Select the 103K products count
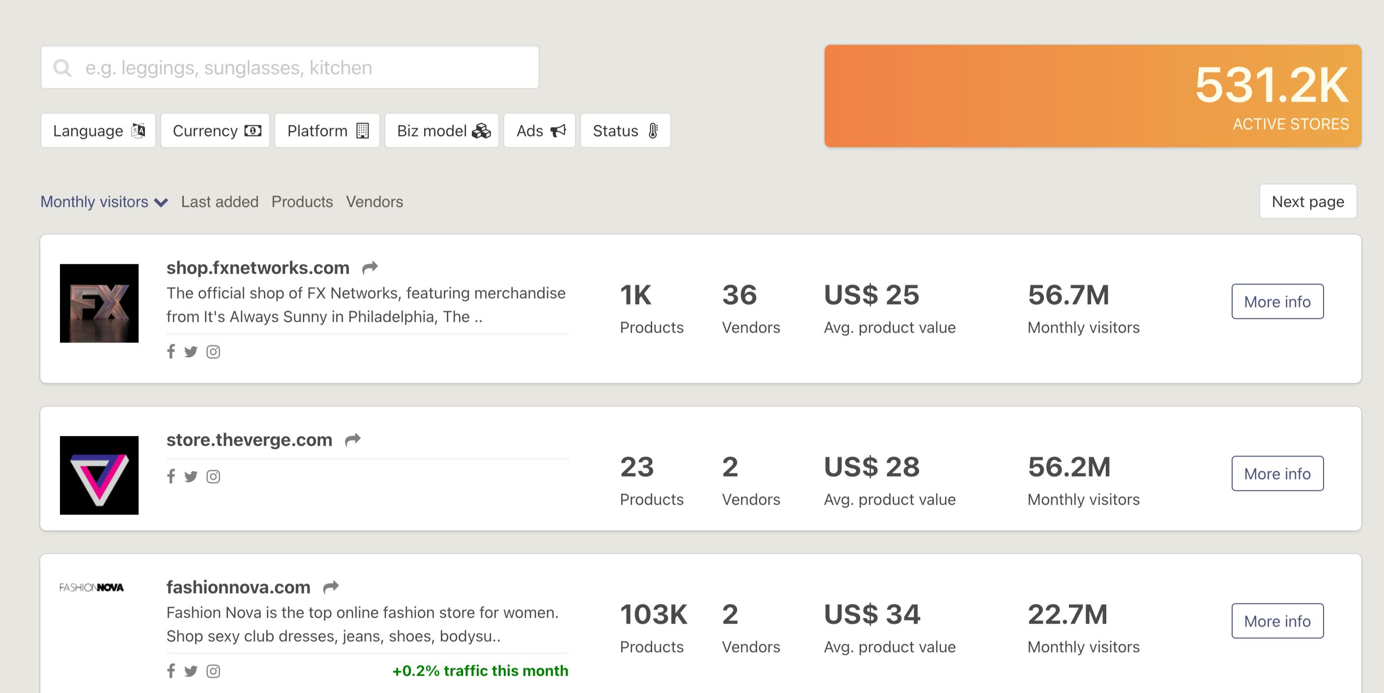This screenshot has height=693, width=1384. 654,614
